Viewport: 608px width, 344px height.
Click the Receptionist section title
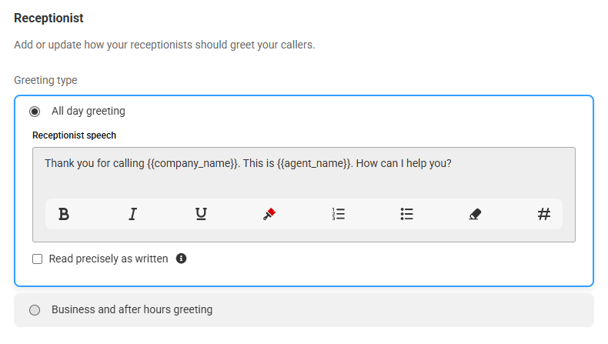[48, 18]
